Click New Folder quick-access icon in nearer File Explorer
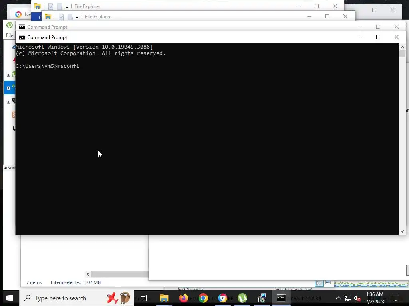Image resolution: width=409 pixels, height=306 pixels. pyautogui.click(x=70, y=17)
